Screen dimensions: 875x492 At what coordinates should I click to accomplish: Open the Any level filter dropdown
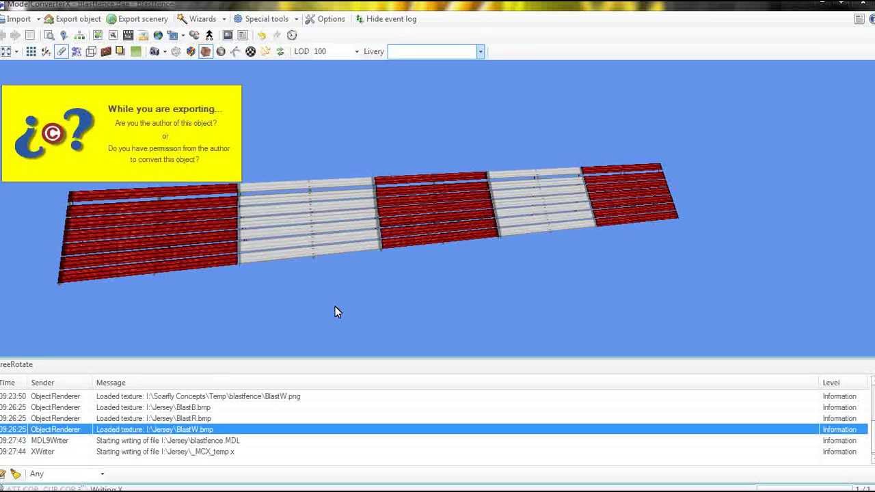[x=103, y=474]
